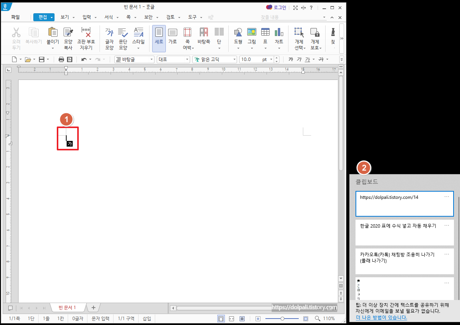The image size is (460, 325).
Task: Click the Page Margins (쪽 여백) icon
Action: pos(187,33)
